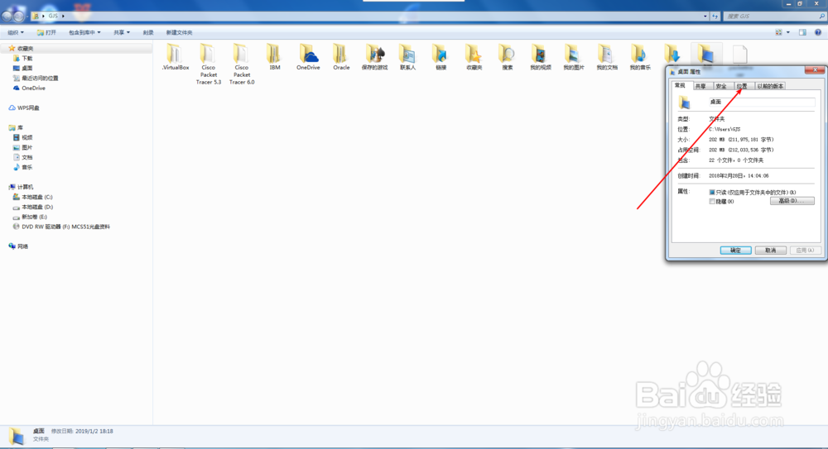Click 新建文件夹 in toolbar

point(179,32)
